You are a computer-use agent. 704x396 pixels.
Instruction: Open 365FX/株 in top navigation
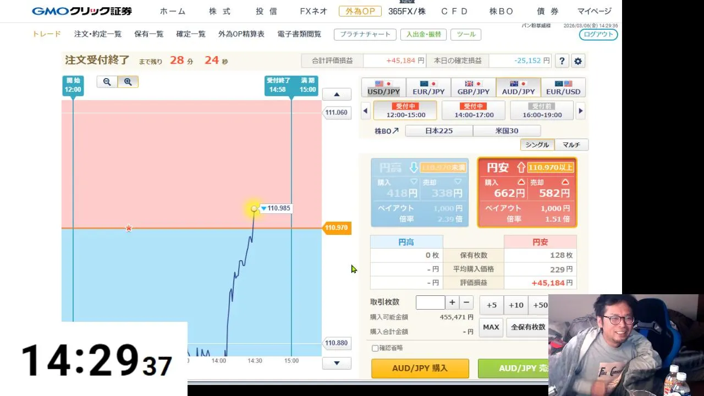point(407,11)
